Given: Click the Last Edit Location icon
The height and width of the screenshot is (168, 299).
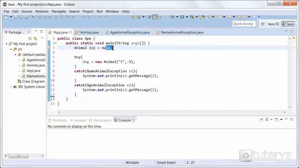Looking at the screenshot, I should (x=239, y=17).
